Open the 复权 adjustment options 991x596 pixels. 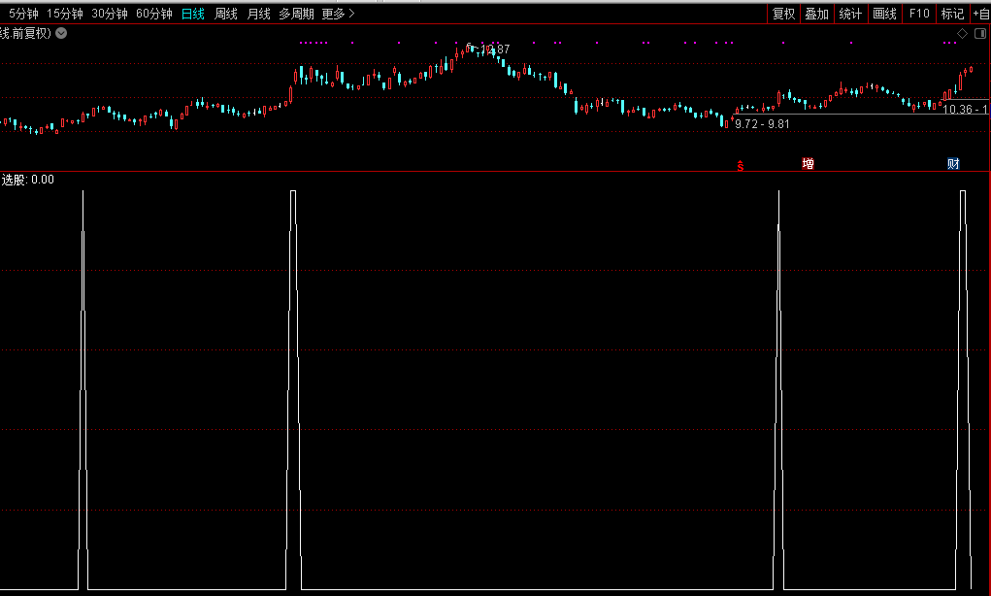pos(783,14)
